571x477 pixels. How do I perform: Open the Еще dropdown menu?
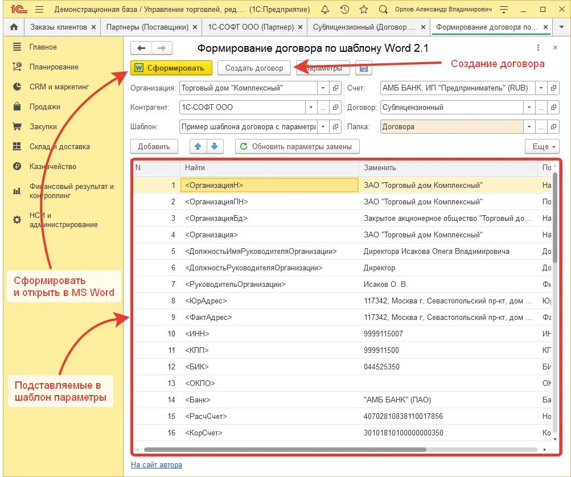[x=542, y=146]
